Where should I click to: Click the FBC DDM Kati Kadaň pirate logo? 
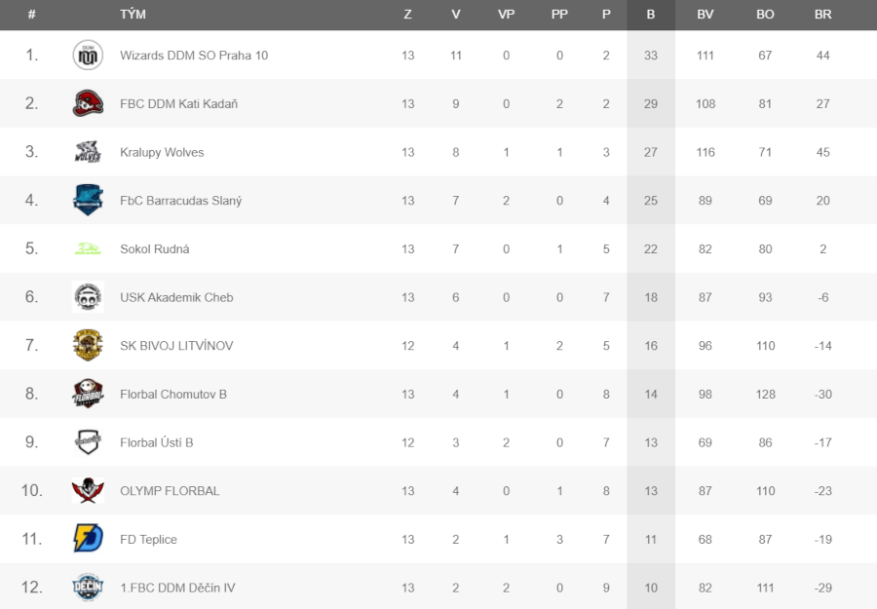tap(88, 103)
